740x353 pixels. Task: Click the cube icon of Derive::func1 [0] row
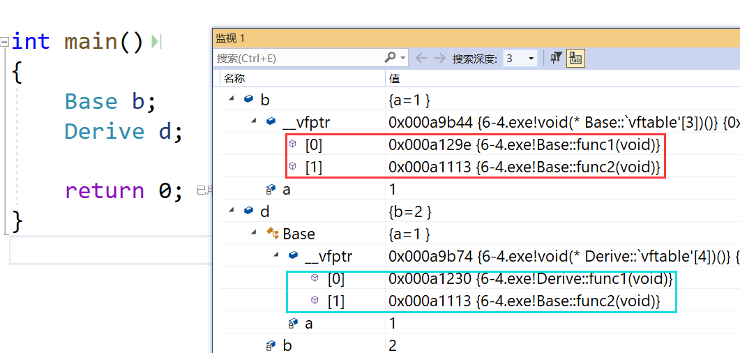pos(315,278)
